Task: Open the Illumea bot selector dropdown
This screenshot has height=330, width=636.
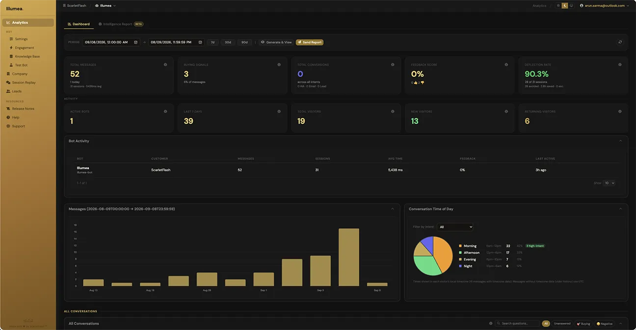Action: pos(106,5)
